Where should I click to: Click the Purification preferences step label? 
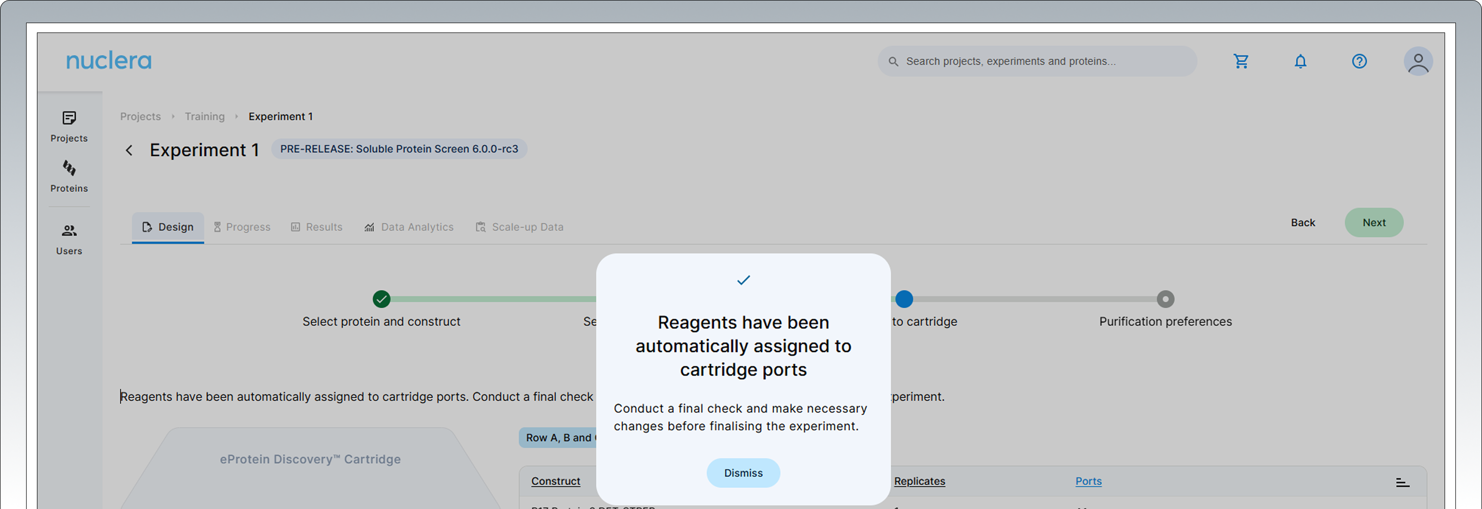pyautogui.click(x=1165, y=321)
